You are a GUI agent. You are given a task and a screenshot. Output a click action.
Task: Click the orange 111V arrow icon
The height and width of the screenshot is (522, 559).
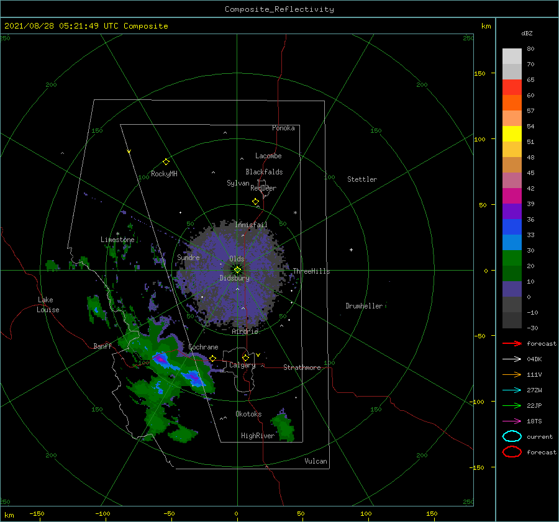512,374
